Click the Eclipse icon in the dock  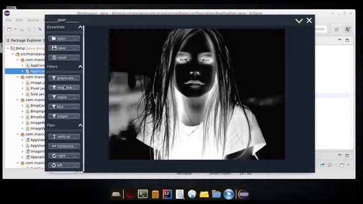click(x=243, y=194)
